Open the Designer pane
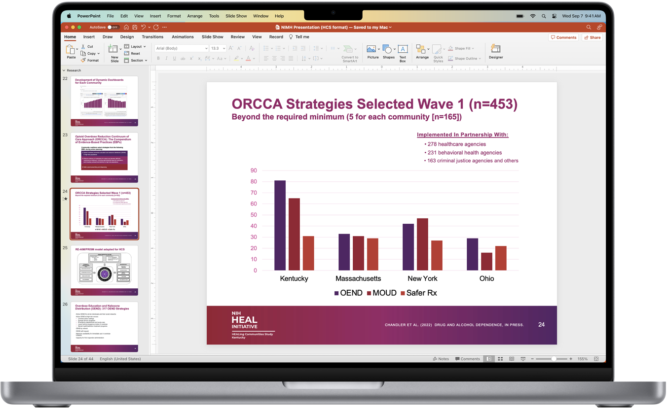Screen dimensions: 668x409 pyautogui.click(x=495, y=51)
